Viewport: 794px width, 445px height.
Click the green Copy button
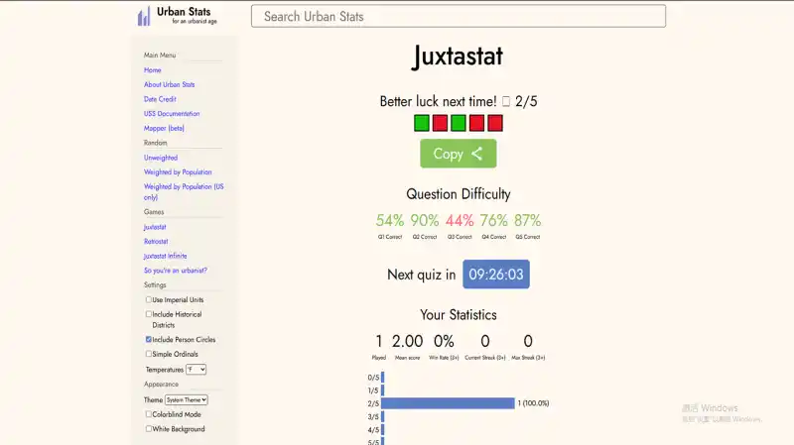tap(459, 154)
